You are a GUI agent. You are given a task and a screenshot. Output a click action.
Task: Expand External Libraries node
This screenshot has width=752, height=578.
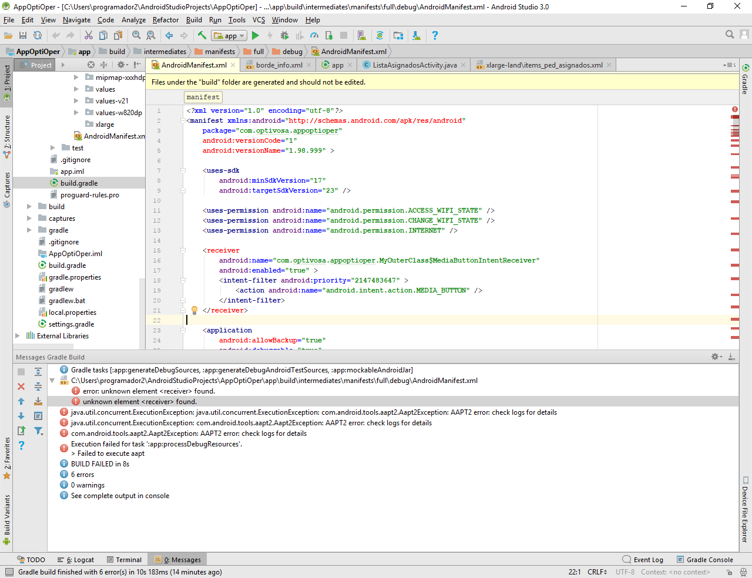[x=18, y=335]
